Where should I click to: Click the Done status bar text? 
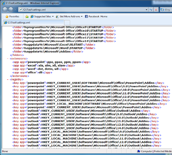[5, 151]
